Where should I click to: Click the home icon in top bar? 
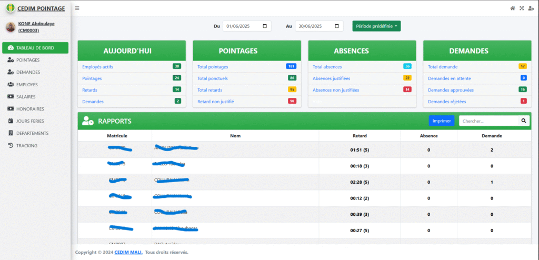pyautogui.click(x=513, y=8)
